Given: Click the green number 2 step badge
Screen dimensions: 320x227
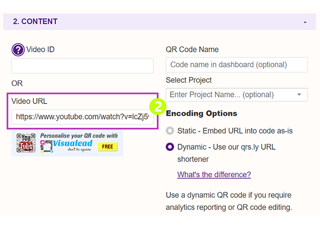Looking at the screenshot, I should [x=158, y=106].
